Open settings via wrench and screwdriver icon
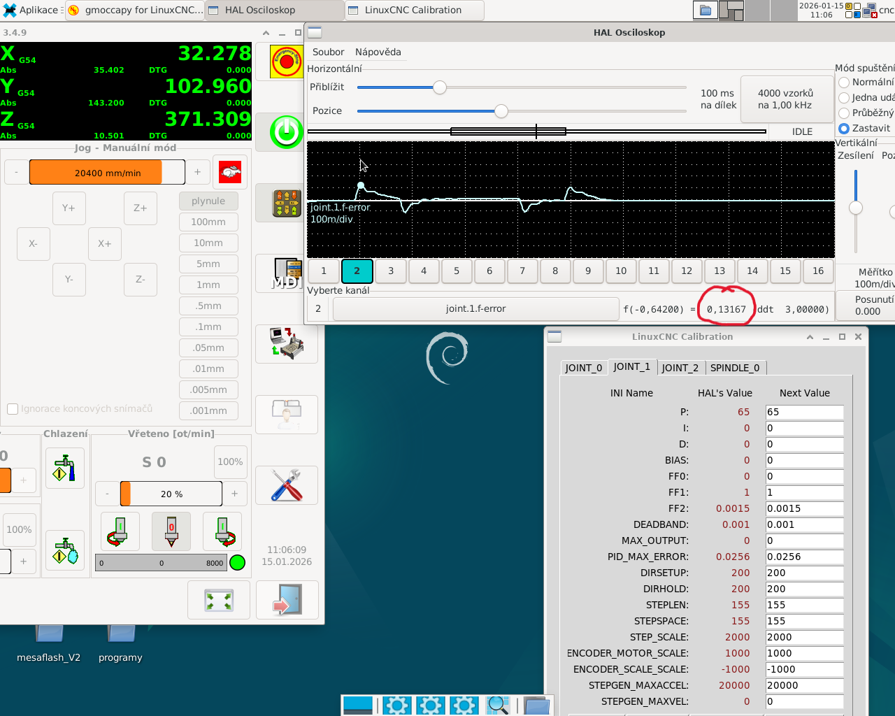The width and height of the screenshot is (895, 716). pos(286,485)
